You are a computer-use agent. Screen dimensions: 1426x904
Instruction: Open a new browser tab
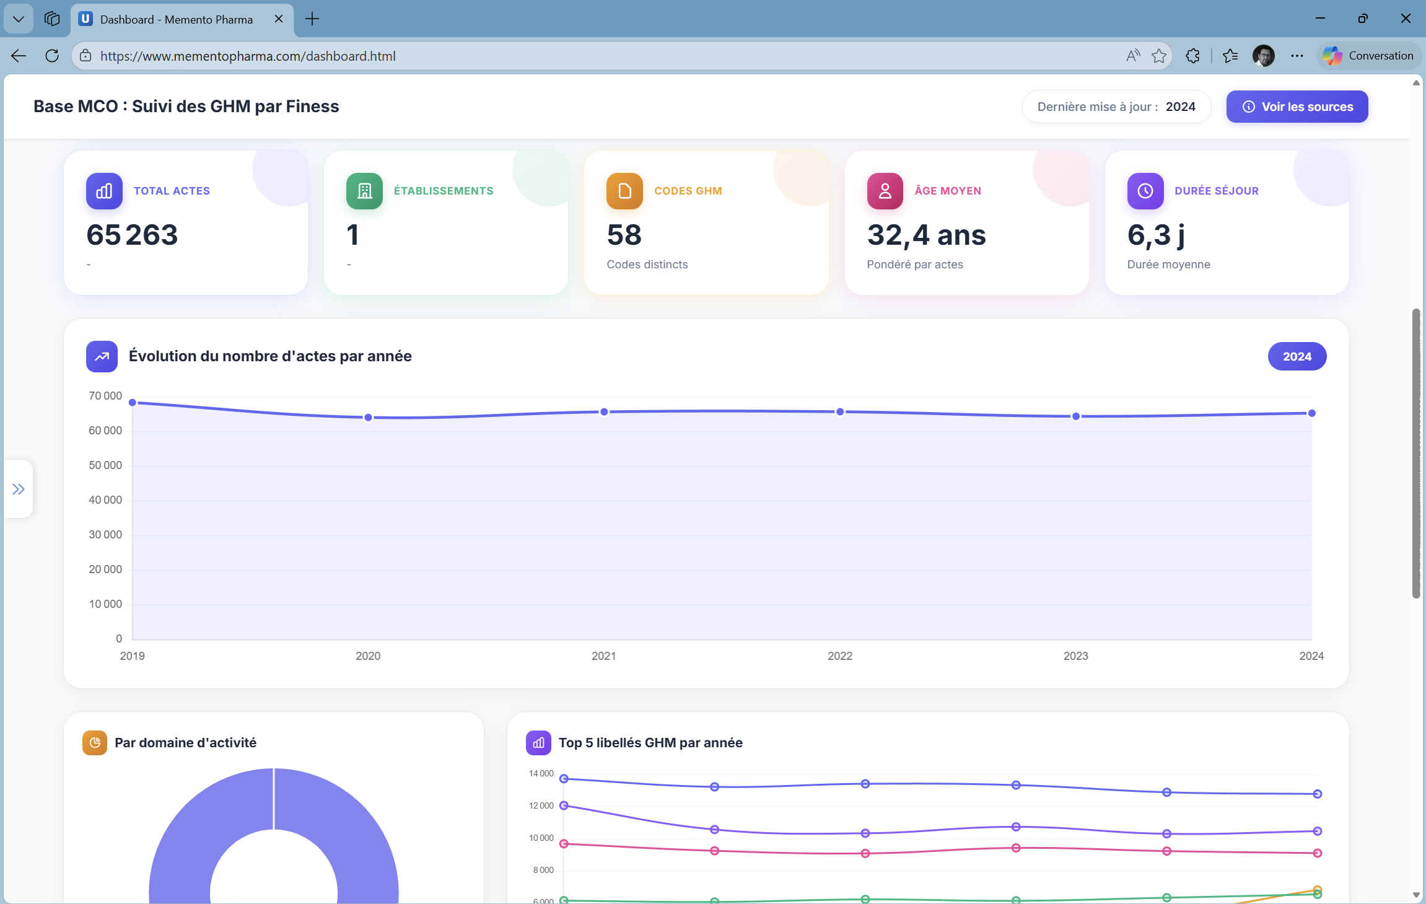(312, 19)
